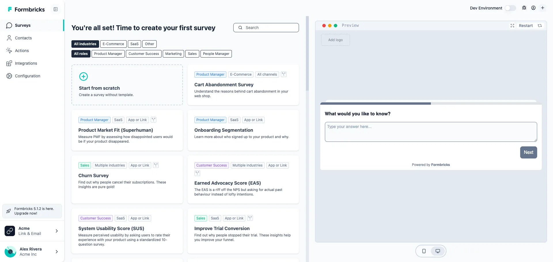Switch preview to mobile device view
Image resolution: width=553 pixels, height=262 pixels.
pyautogui.click(x=424, y=251)
